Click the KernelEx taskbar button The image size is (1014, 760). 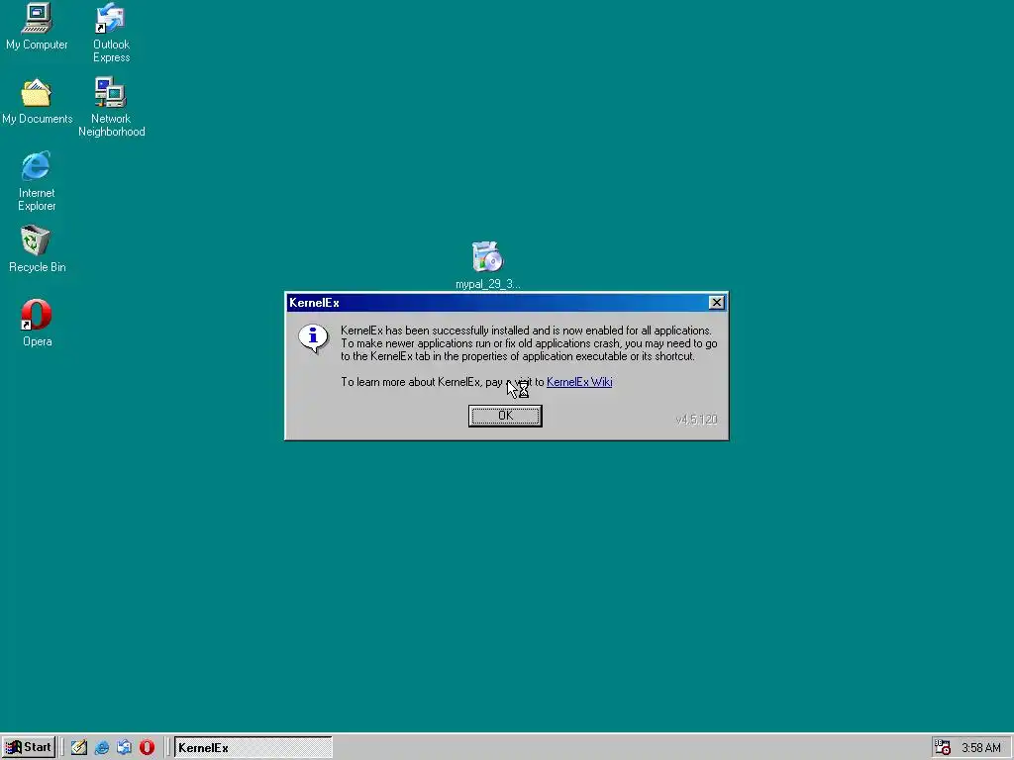point(253,748)
